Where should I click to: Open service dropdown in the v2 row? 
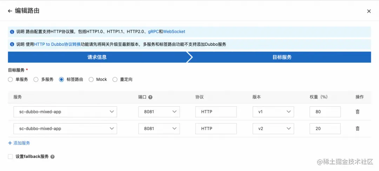click(x=65, y=129)
